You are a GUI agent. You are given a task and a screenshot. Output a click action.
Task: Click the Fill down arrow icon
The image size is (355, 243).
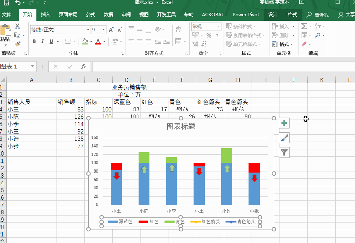(304, 35)
